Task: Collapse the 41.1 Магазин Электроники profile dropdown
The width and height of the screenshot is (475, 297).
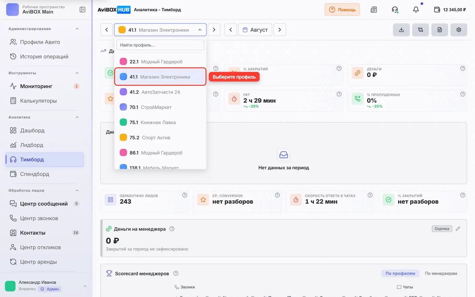Action: [x=160, y=30]
